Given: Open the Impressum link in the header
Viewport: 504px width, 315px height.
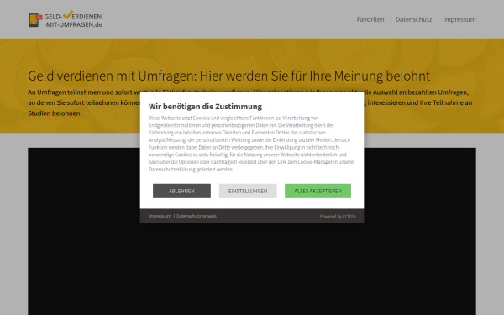Looking at the screenshot, I should (x=459, y=19).
